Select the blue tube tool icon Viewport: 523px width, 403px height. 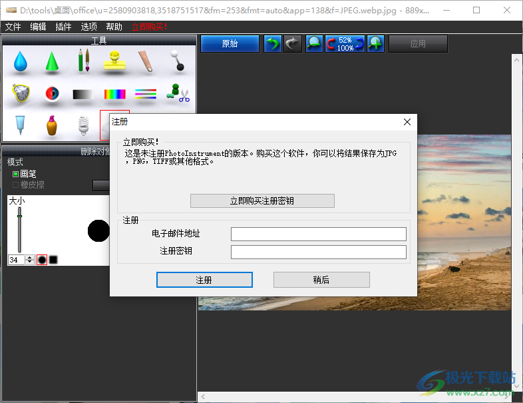point(20,125)
